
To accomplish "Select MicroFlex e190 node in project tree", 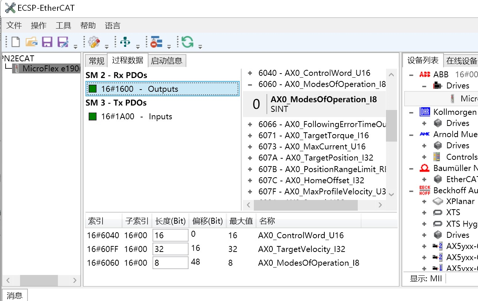I will tap(46, 68).
